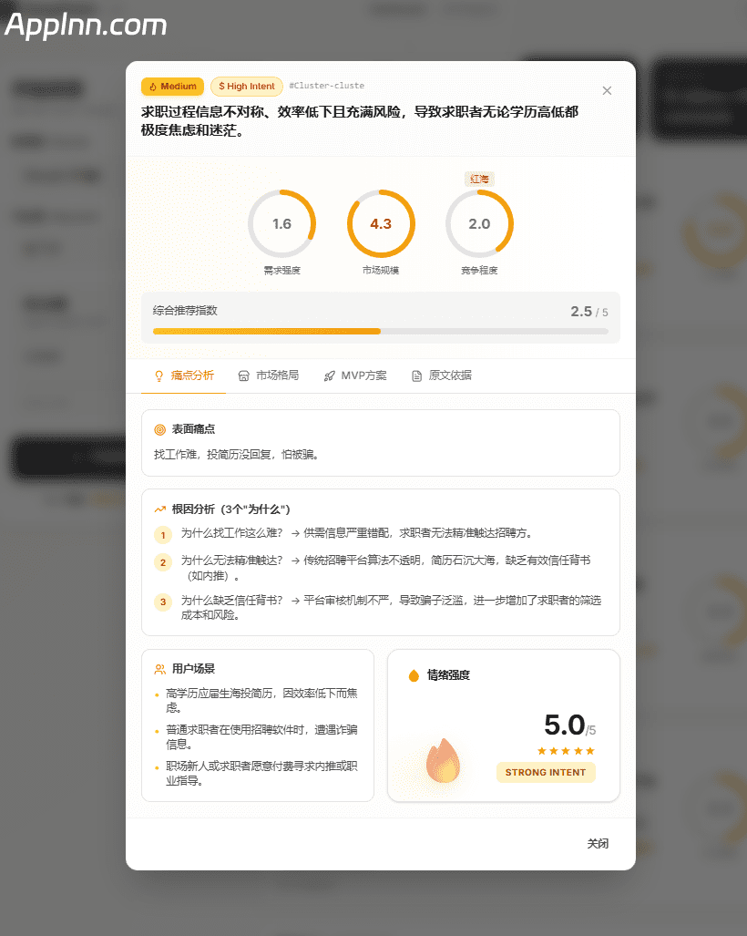Open the MVP方案 tab
This screenshot has width=747, height=936.
point(355,375)
